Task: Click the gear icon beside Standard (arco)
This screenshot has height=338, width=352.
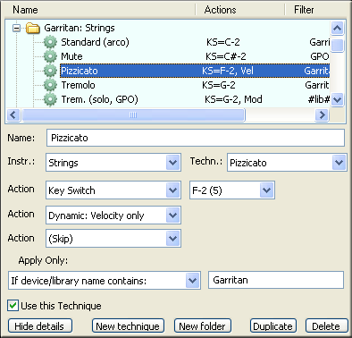Action: click(50, 42)
